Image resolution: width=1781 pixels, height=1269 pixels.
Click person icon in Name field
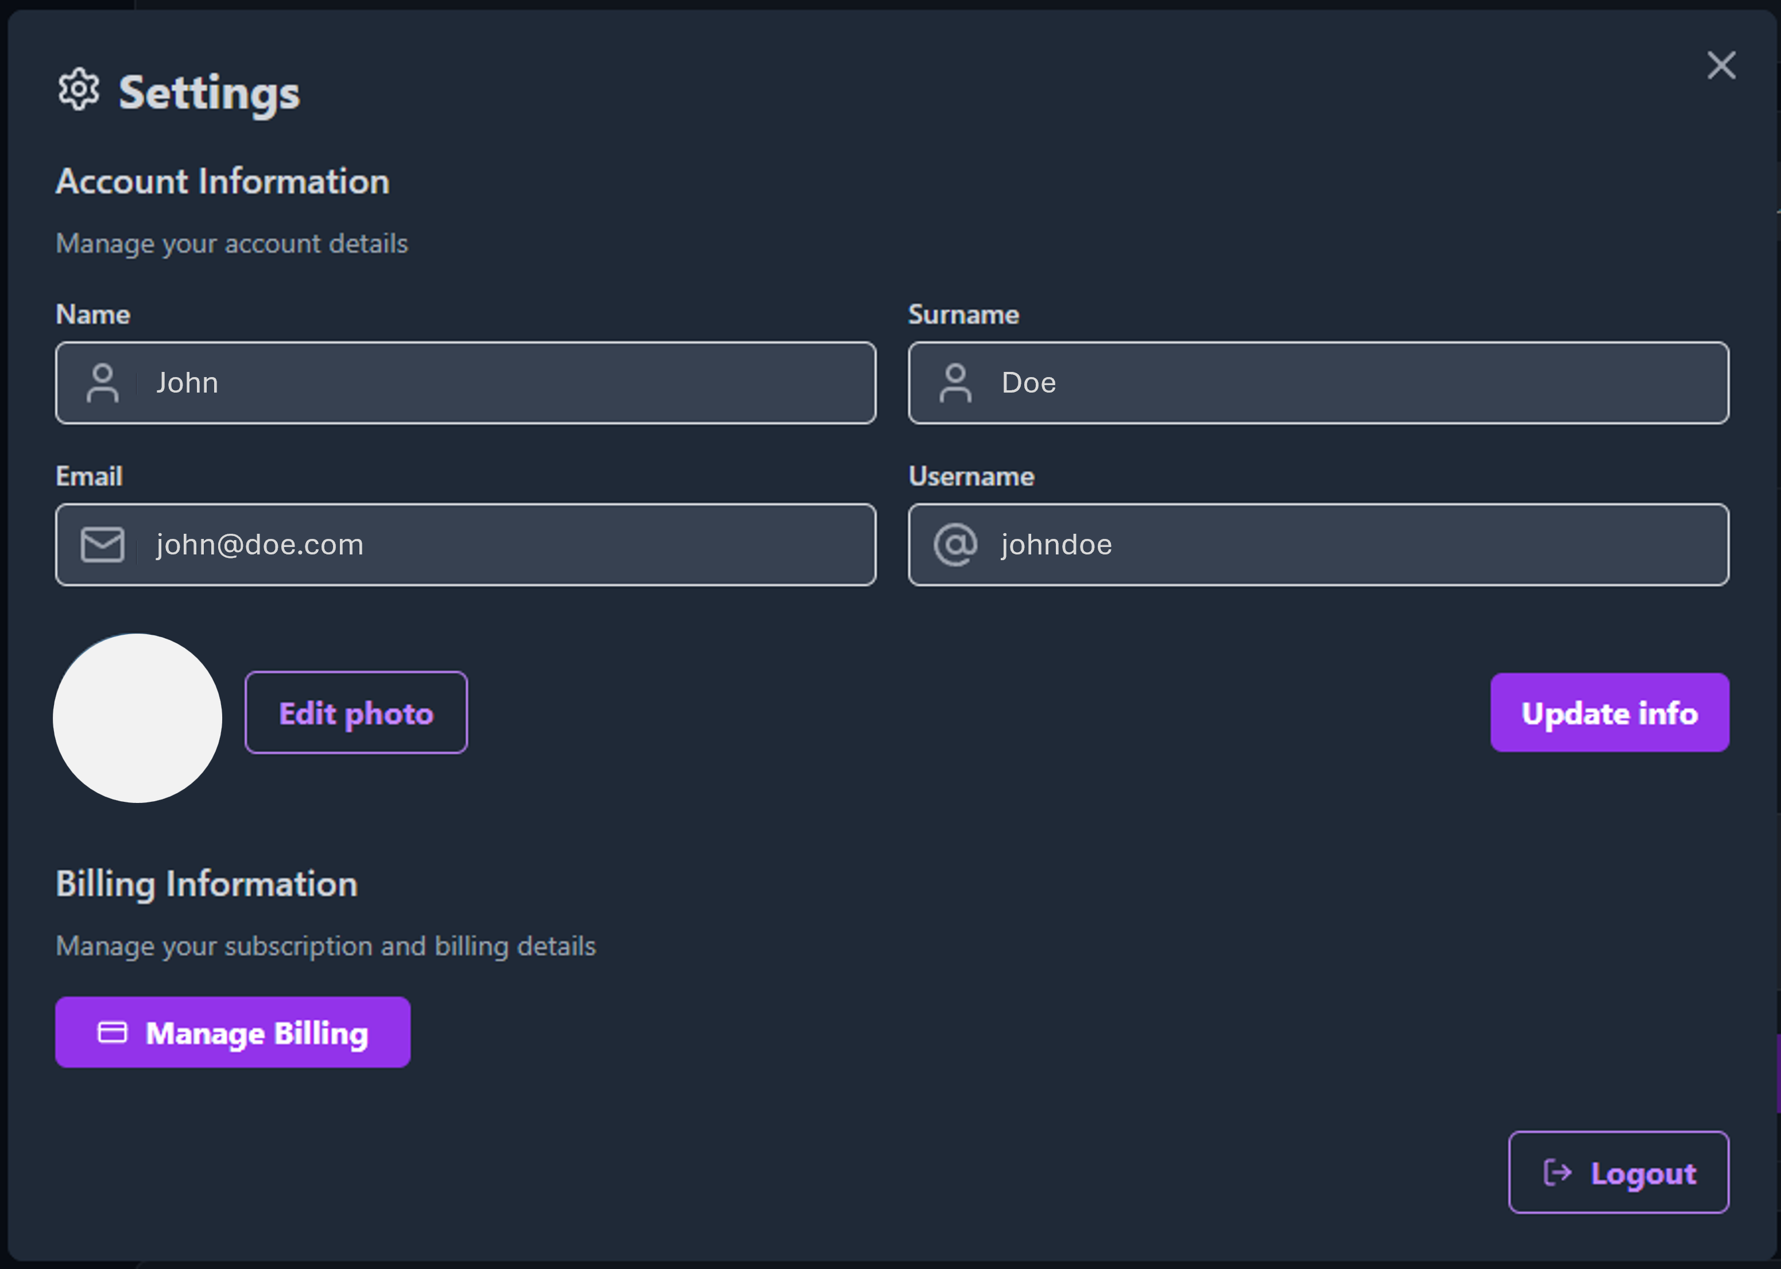[102, 383]
